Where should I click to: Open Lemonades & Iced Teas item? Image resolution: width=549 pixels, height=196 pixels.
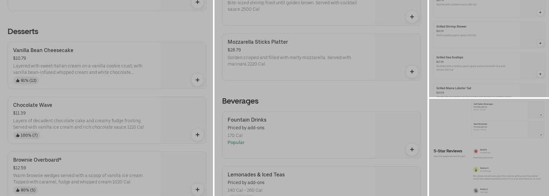[256, 174]
